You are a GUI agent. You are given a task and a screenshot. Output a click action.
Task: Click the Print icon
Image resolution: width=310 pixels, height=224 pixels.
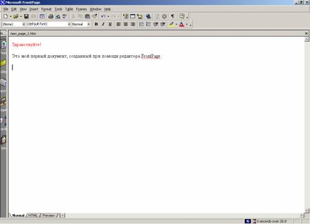pyautogui.click(x=51, y=16)
